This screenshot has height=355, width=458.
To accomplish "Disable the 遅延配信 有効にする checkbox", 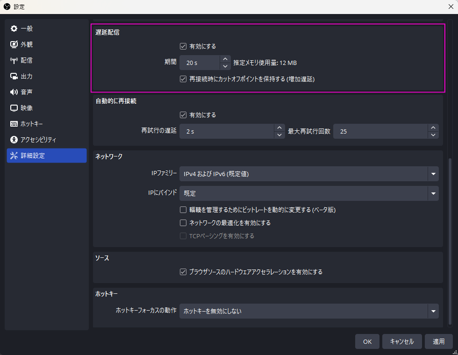I will (x=183, y=46).
